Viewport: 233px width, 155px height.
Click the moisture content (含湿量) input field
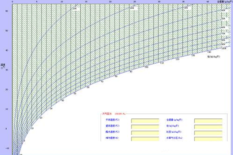coord(208,121)
